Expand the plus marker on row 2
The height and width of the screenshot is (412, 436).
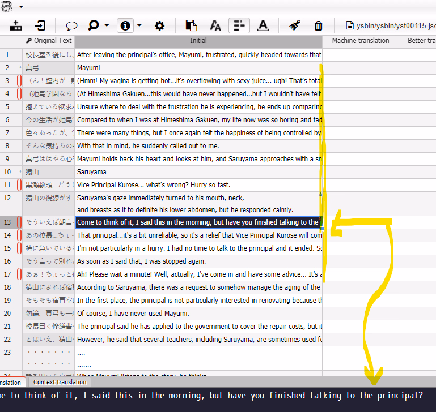click(20, 68)
